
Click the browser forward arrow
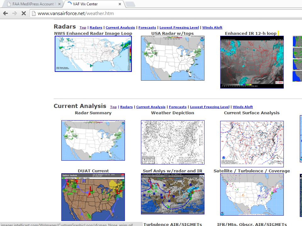tap(15, 13)
